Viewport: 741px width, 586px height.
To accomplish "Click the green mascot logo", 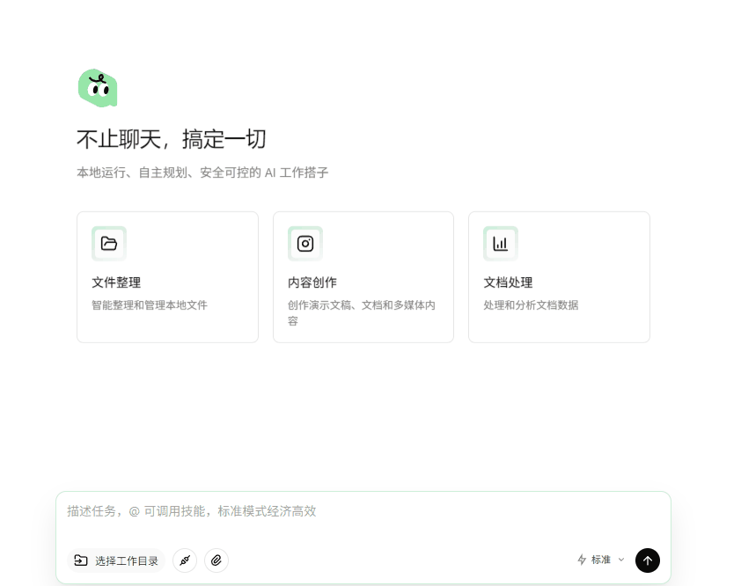I will tap(98, 86).
